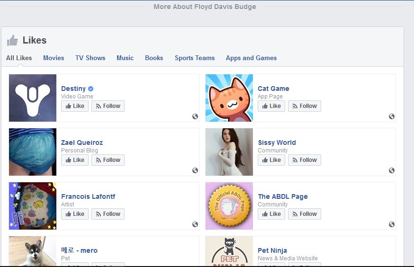The width and height of the screenshot is (414, 267).
Task: Like The ABDL Page
Action: click(271, 214)
